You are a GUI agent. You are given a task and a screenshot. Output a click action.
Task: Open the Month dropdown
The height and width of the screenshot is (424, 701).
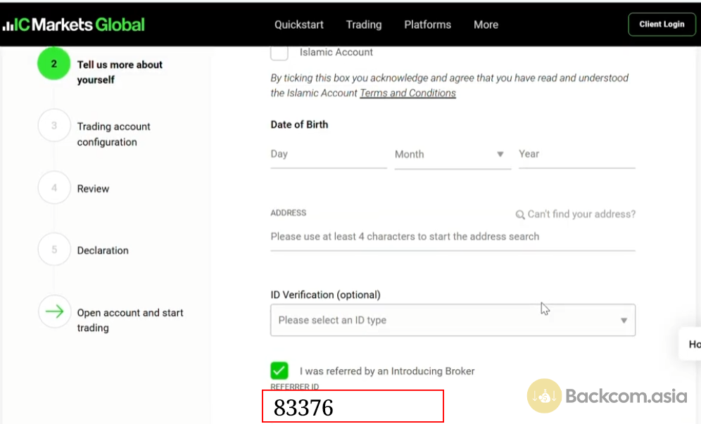452,154
